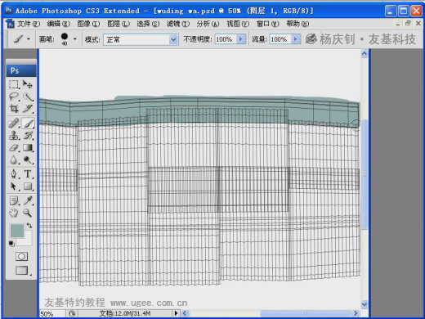Open the 滤镜 menu
The height and width of the screenshot is (319, 425).
pos(178,24)
